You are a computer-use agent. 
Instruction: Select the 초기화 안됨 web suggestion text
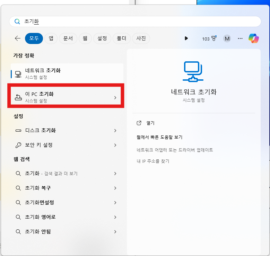pyautogui.click(x=38, y=231)
